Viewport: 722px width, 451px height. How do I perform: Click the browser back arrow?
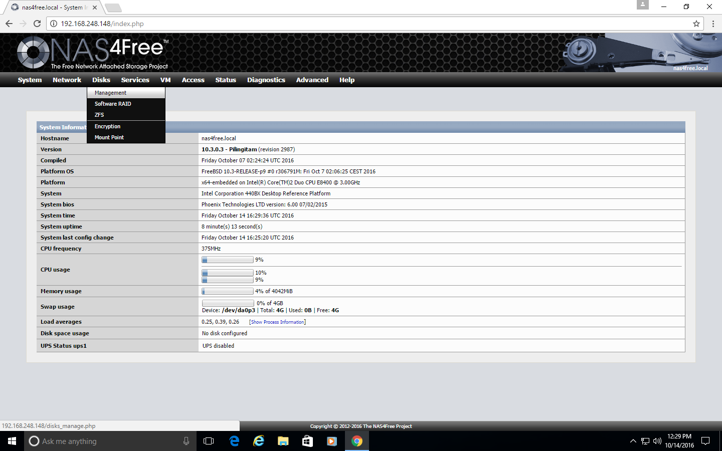pos(9,24)
